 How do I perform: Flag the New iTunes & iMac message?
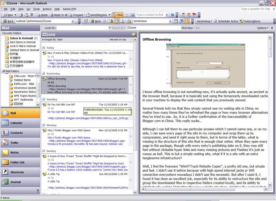pos(131,59)
